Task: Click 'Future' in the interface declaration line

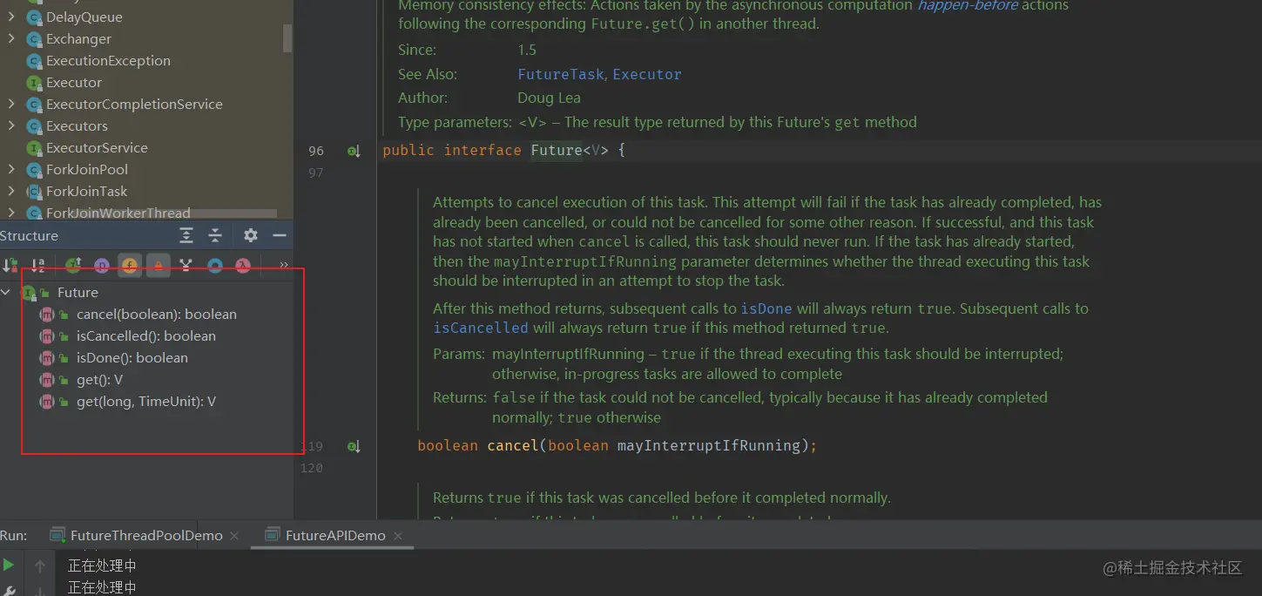Action: [x=557, y=151]
